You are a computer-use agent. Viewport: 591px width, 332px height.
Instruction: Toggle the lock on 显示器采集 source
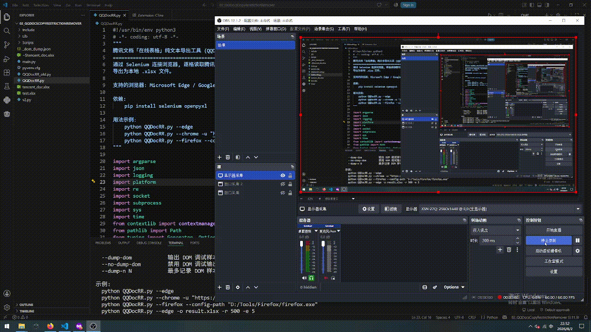click(x=290, y=176)
